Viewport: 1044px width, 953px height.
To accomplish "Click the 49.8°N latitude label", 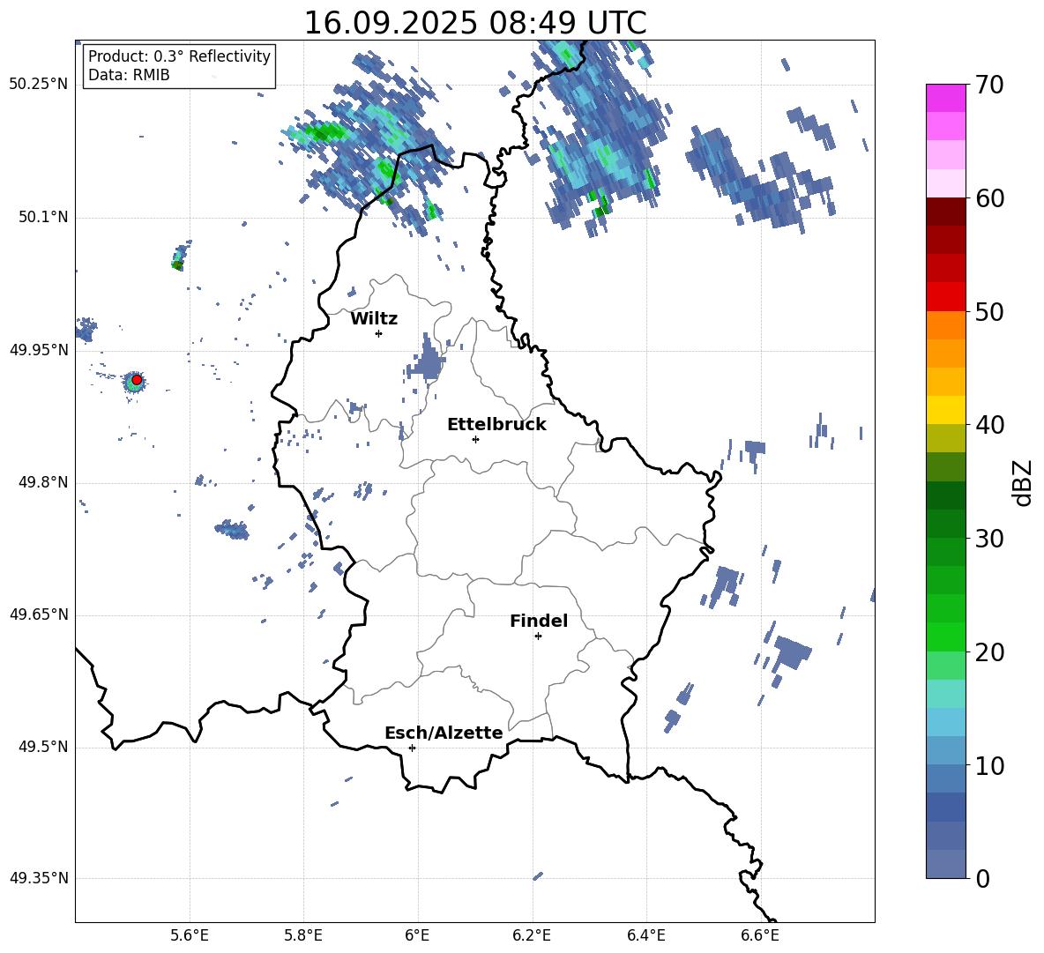I will [43, 482].
